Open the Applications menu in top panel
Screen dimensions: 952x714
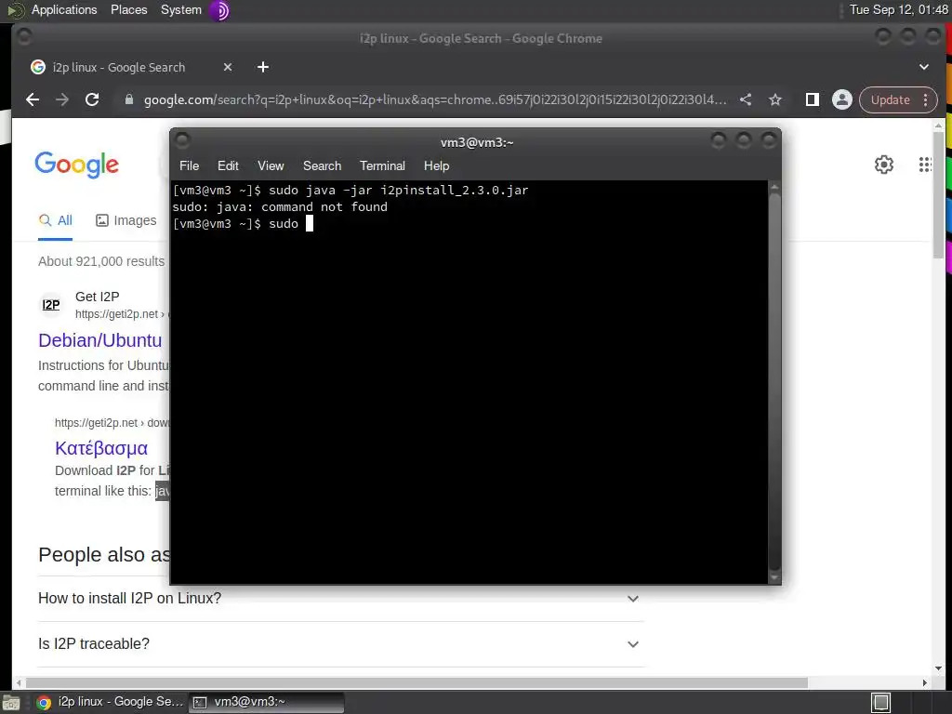[x=64, y=9]
